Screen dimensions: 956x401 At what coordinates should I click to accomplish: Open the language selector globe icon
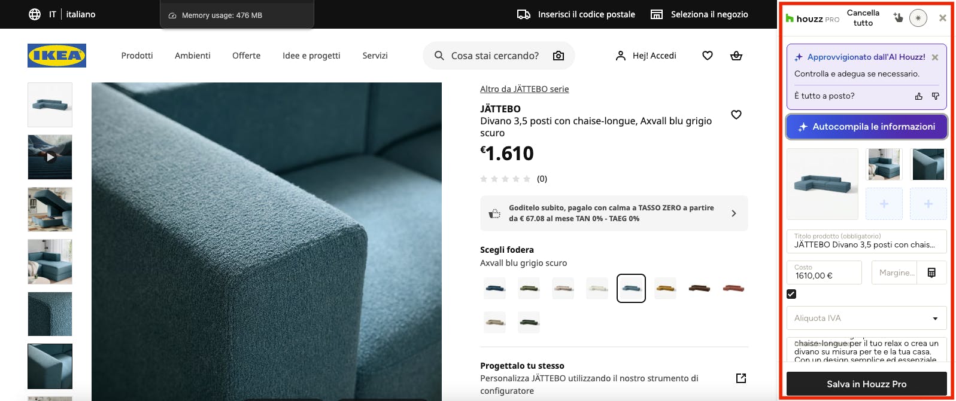(35, 14)
